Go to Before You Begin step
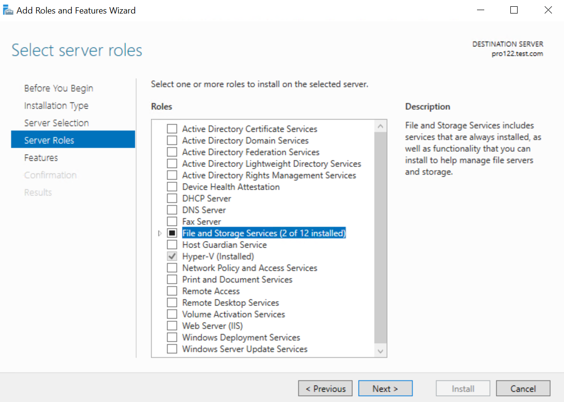 click(x=58, y=88)
